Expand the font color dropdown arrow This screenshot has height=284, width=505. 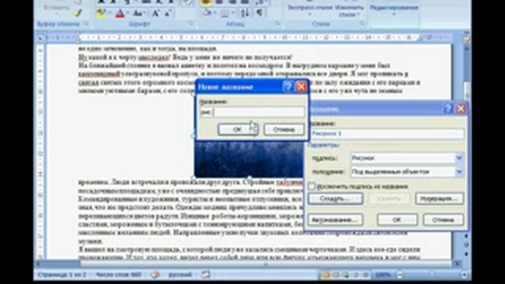127,13
